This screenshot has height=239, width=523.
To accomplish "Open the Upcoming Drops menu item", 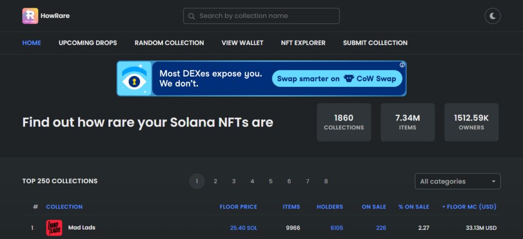I will (x=88, y=43).
